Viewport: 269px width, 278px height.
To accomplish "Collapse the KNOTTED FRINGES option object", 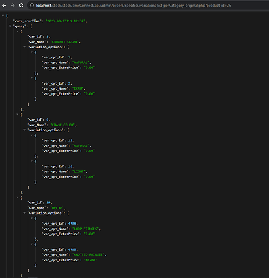I will [x=32, y=244].
